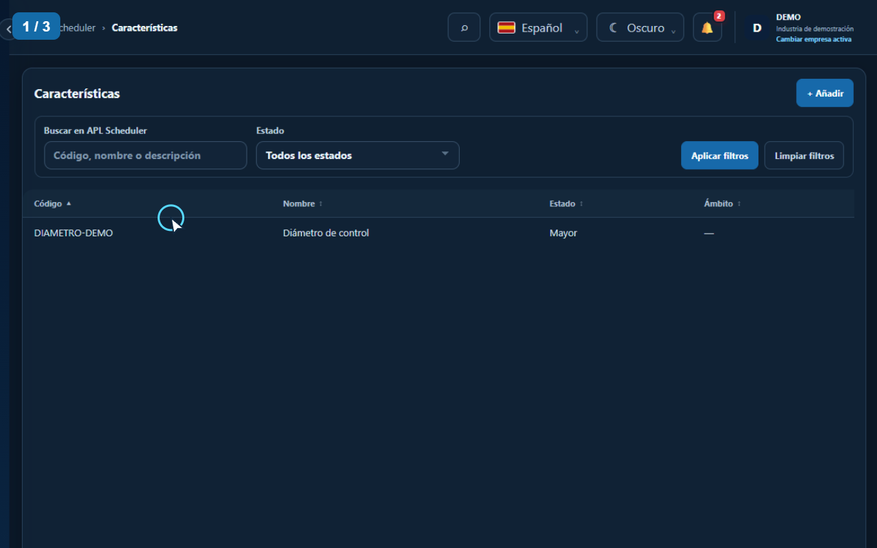
Task: Open the Español language dropdown
Action: 538,27
